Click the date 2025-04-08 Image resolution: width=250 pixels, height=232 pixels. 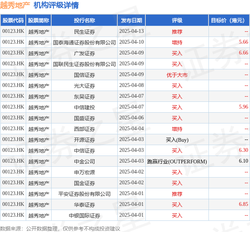[132, 85]
